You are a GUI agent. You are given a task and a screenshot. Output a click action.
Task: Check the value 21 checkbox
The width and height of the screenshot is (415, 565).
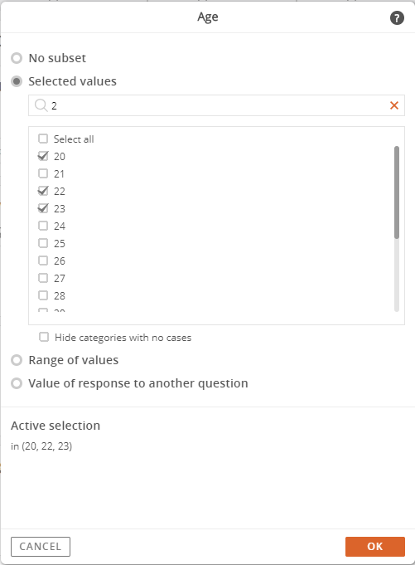tap(43, 173)
